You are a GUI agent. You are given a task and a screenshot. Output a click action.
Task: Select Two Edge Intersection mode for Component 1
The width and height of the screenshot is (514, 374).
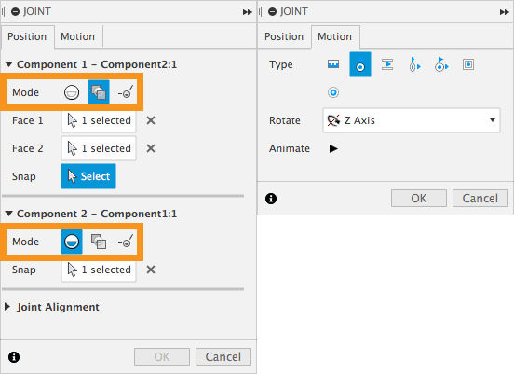126,92
